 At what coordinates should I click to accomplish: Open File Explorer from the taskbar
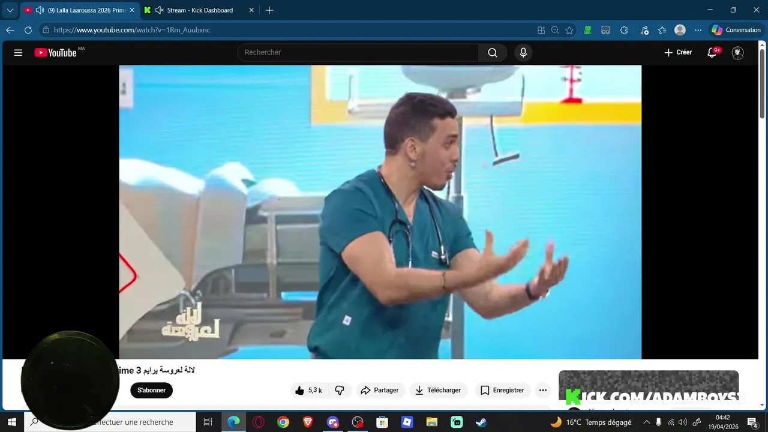click(x=431, y=422)
